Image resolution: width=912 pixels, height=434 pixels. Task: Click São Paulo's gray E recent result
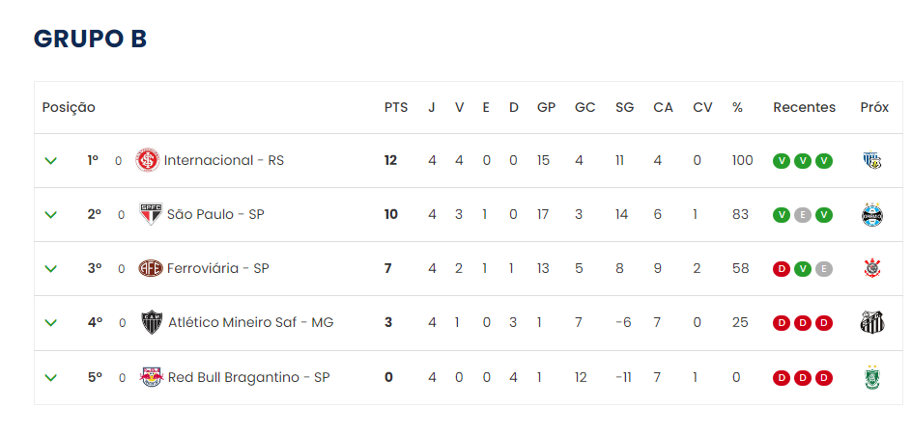[803, 215]
